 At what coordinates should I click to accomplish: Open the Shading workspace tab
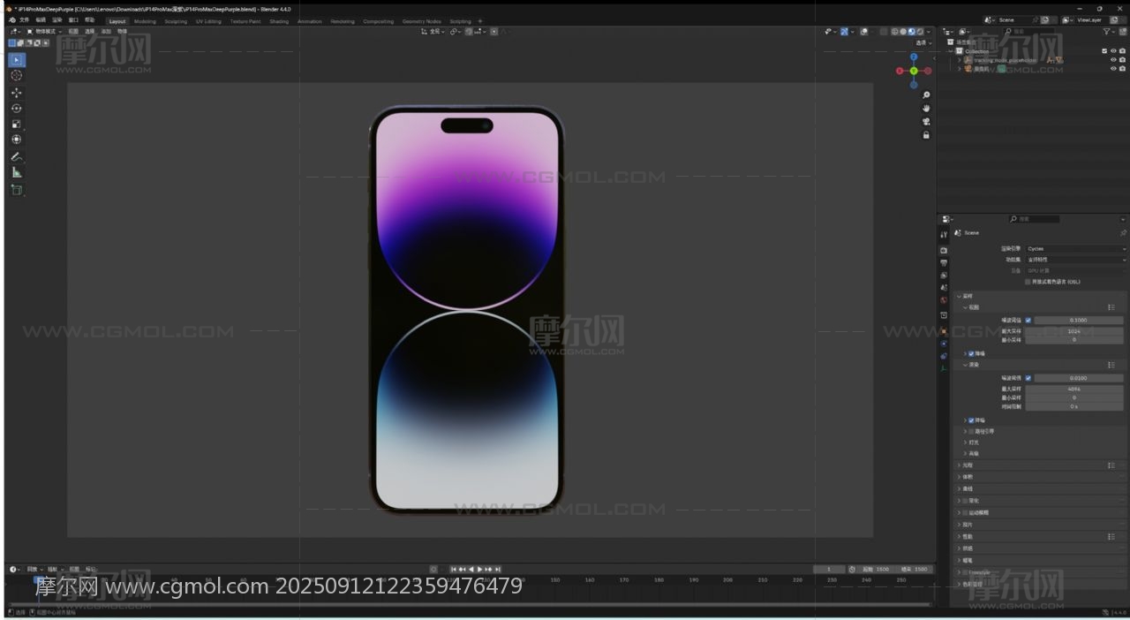tap(279, 21)
